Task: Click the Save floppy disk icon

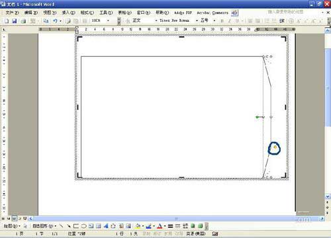Action: [15, 21]
